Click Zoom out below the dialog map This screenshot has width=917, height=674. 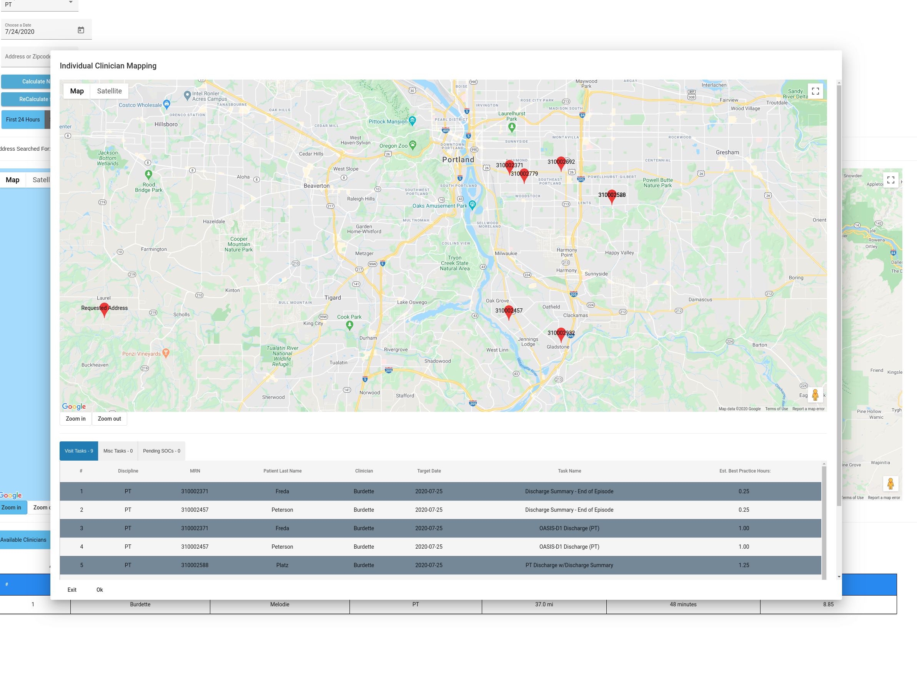pos(109,419)
